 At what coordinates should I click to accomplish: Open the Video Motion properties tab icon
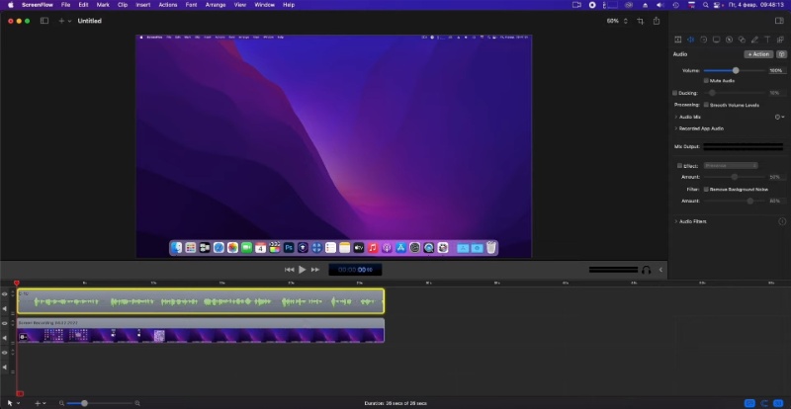point(703,40)
